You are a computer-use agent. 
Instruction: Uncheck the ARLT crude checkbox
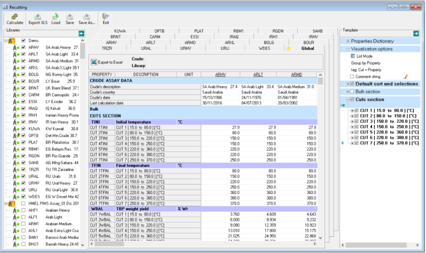click(x=23, y=54)
